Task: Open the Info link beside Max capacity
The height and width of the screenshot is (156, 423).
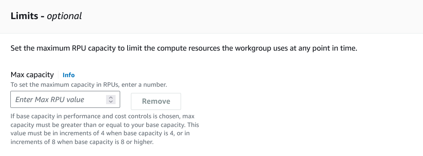Action: tap(68, 75)
